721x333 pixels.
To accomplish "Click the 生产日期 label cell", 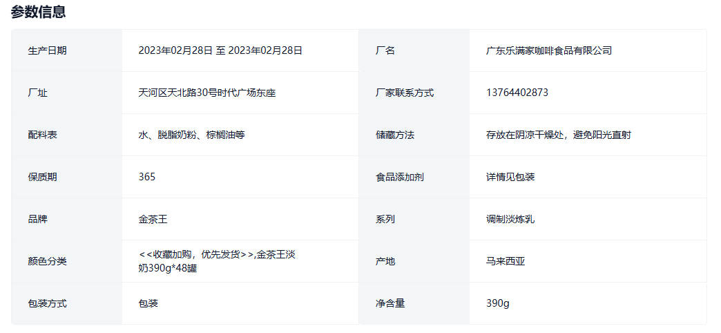I will 48,50.
